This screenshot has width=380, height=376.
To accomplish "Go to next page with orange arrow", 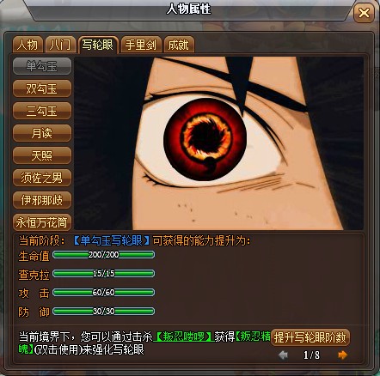I will [342, 355].
